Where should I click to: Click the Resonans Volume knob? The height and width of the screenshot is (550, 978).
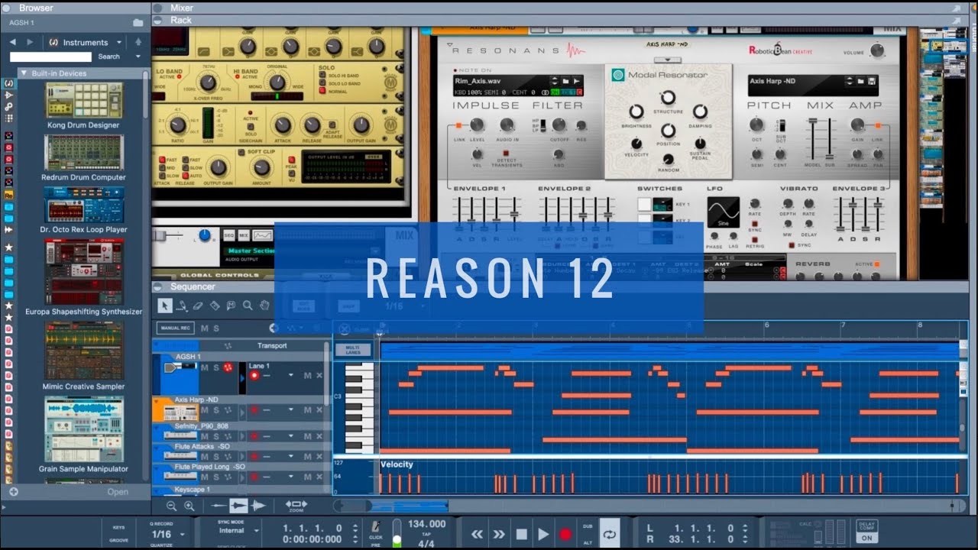tap(876, 50)
